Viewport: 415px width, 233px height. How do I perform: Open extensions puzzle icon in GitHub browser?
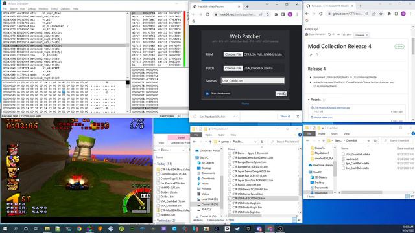point(389,14)
